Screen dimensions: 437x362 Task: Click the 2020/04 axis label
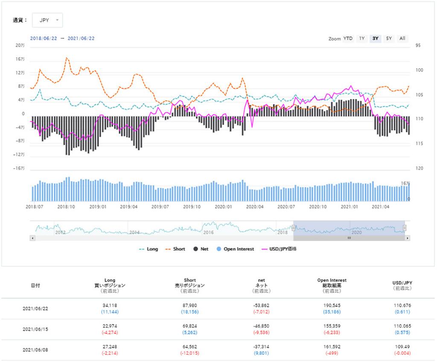point(255,207)
